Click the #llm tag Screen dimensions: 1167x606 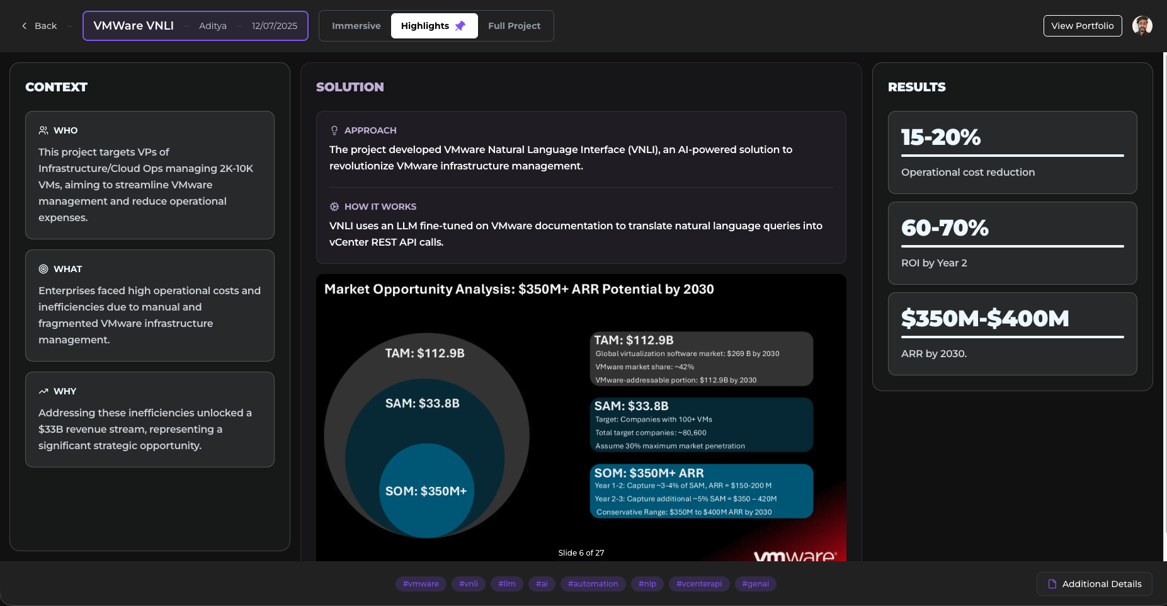pyautogui.click(x=507, y=584)
